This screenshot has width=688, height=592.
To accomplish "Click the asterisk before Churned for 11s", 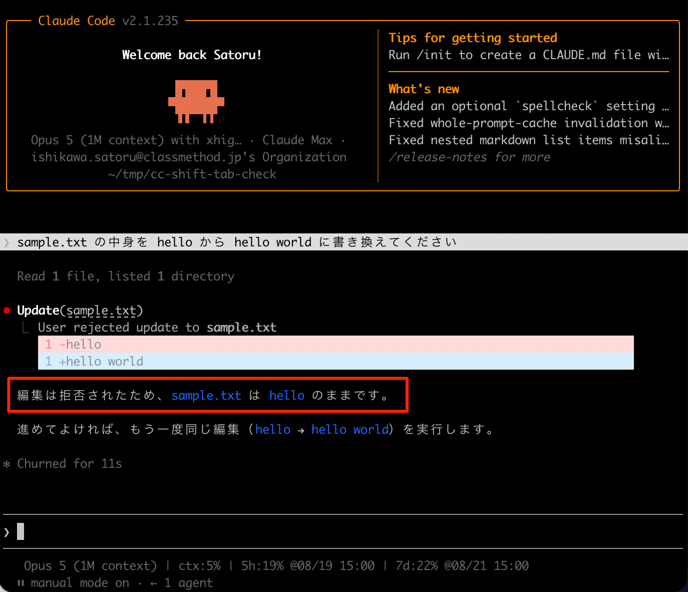I will (x=7, y=464).
